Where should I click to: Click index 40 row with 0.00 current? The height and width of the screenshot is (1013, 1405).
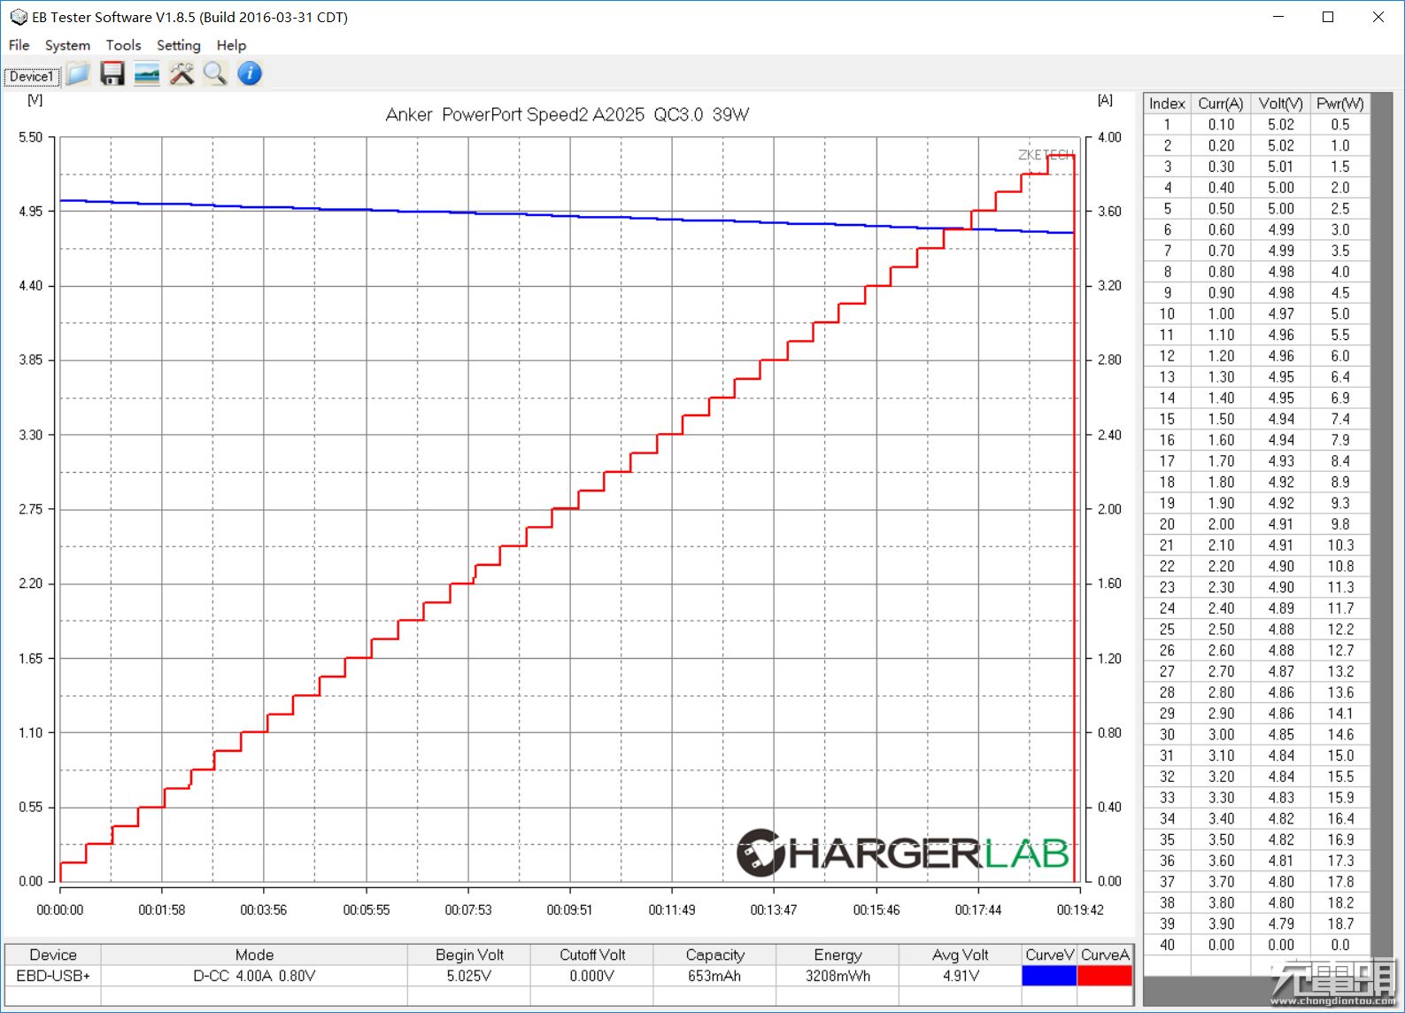tap(1257, 945)
